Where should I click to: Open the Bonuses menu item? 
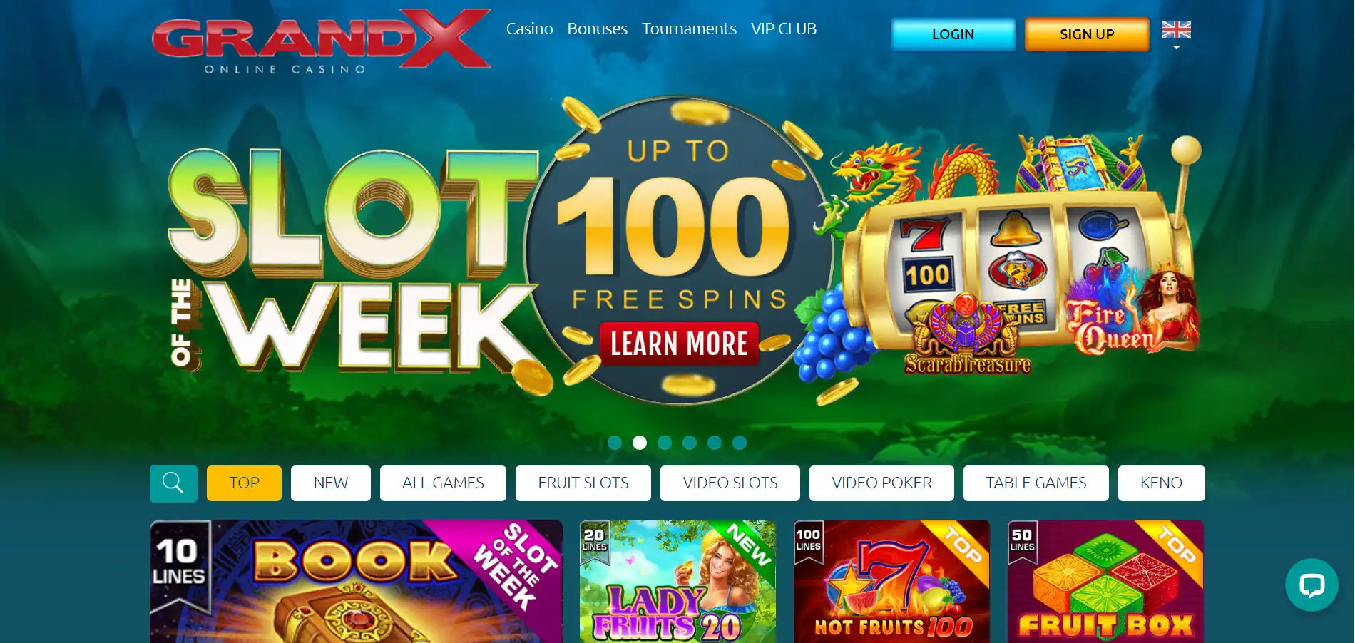597,29
